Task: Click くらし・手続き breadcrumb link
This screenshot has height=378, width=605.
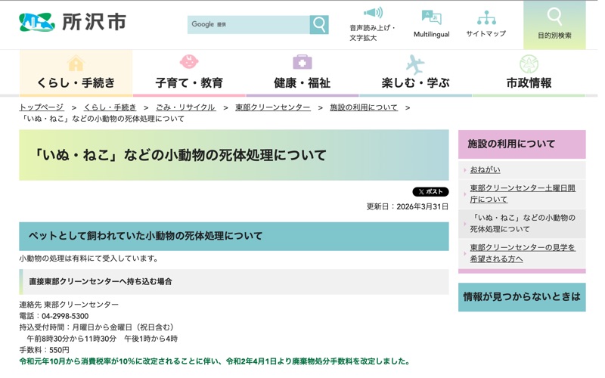Action: 110,107
